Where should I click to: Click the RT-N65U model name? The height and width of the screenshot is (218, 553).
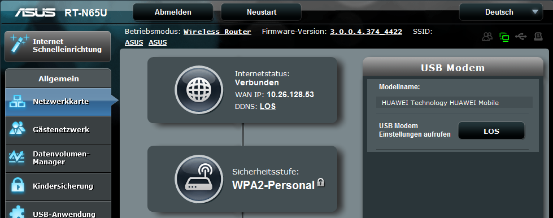click(x=86, y=12)
